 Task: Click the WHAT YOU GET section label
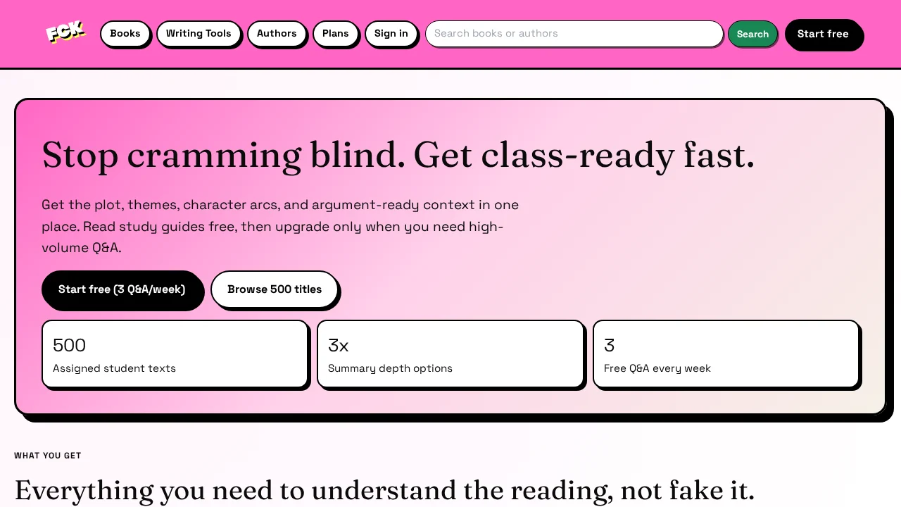47,456
